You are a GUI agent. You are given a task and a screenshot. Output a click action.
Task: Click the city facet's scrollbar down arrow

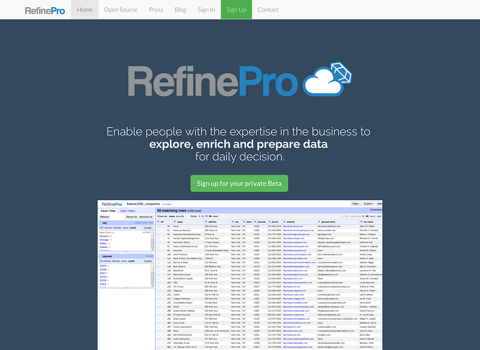152,250
